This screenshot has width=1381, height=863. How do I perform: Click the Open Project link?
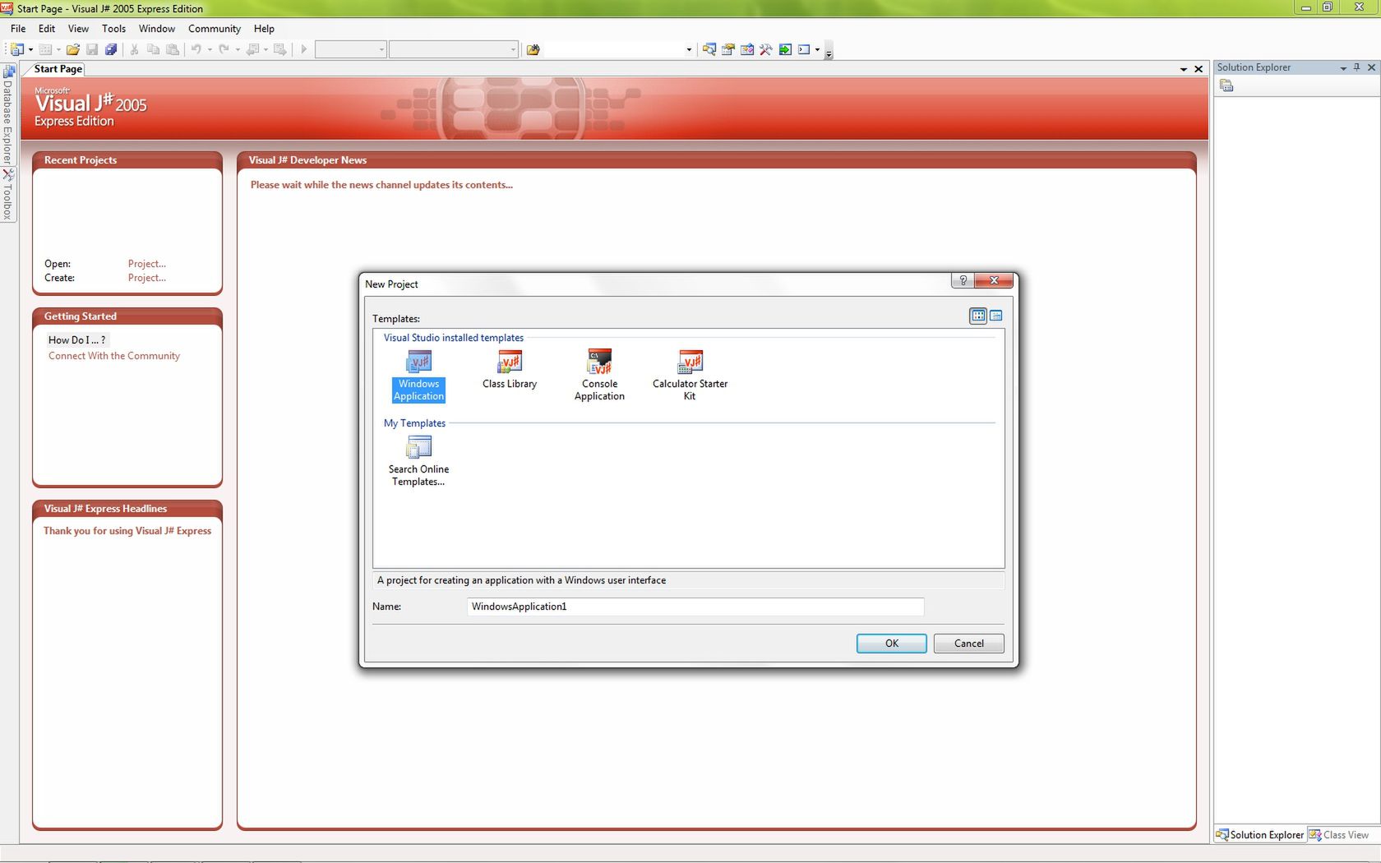tap(147, 264)
